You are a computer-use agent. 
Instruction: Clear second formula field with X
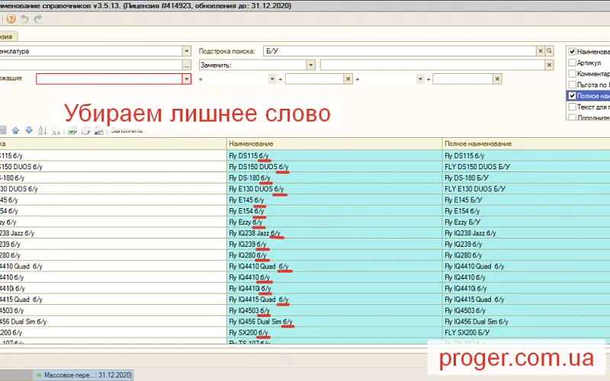[x=497, y=79]
